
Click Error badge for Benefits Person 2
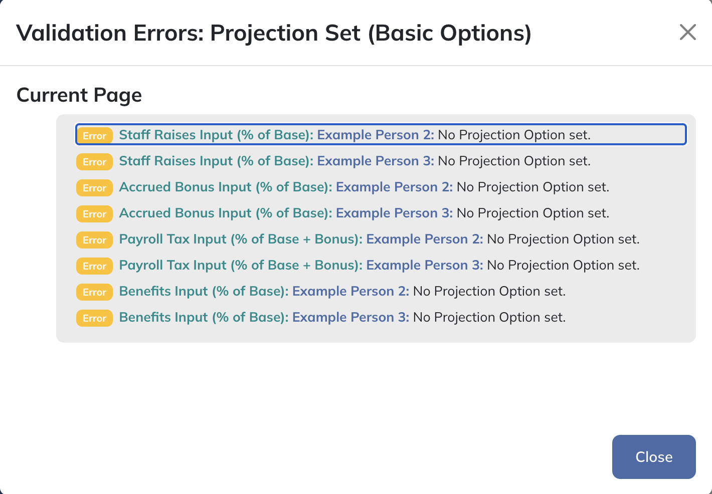[x=94, y=292]
